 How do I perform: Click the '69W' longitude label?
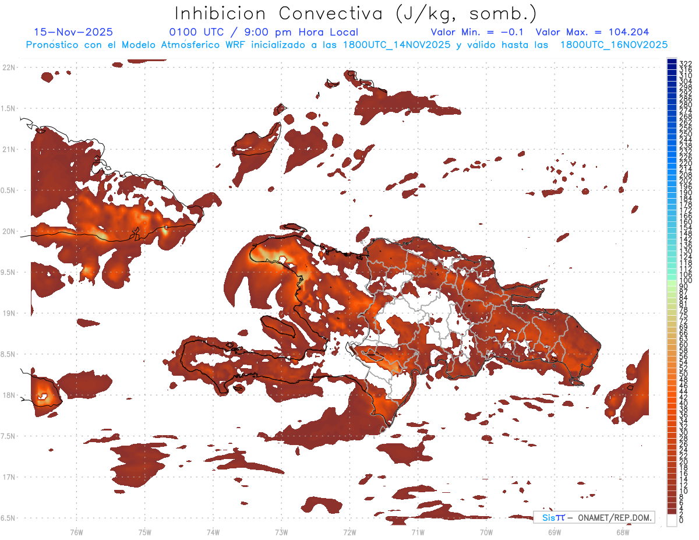(555, 531)
